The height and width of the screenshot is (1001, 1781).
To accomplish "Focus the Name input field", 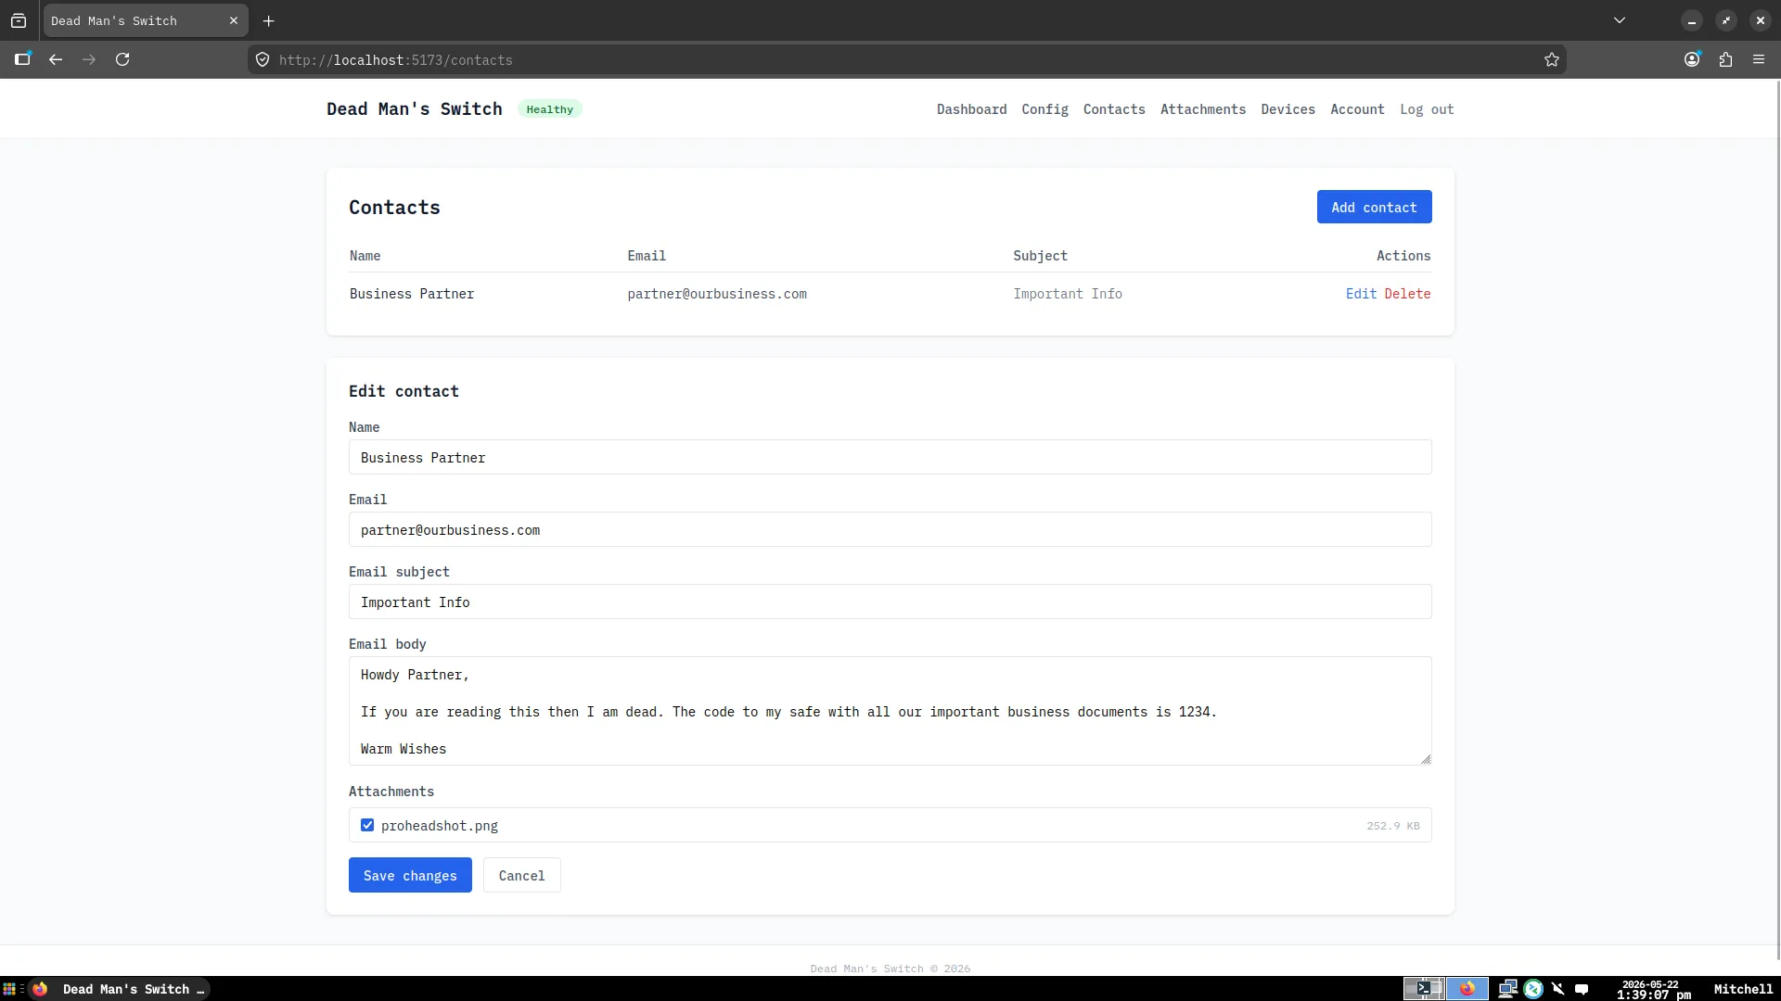I will tap(890, 457).
